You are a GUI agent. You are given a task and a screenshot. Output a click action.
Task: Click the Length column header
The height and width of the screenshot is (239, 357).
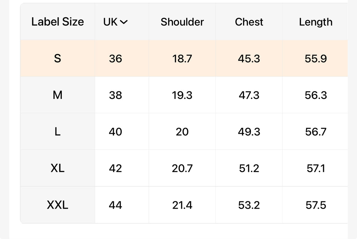pyautogui.click(x=316, y=22)
